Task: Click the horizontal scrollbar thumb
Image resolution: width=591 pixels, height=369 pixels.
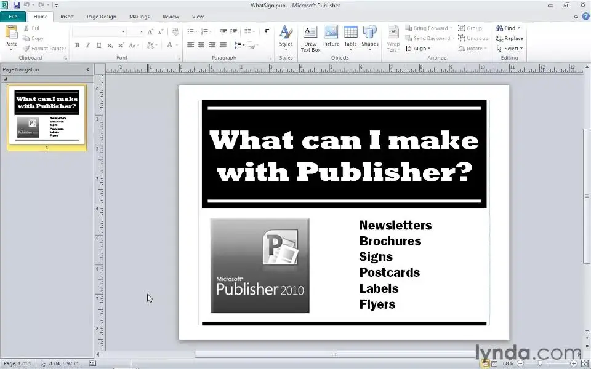Action: coord(335,354)
